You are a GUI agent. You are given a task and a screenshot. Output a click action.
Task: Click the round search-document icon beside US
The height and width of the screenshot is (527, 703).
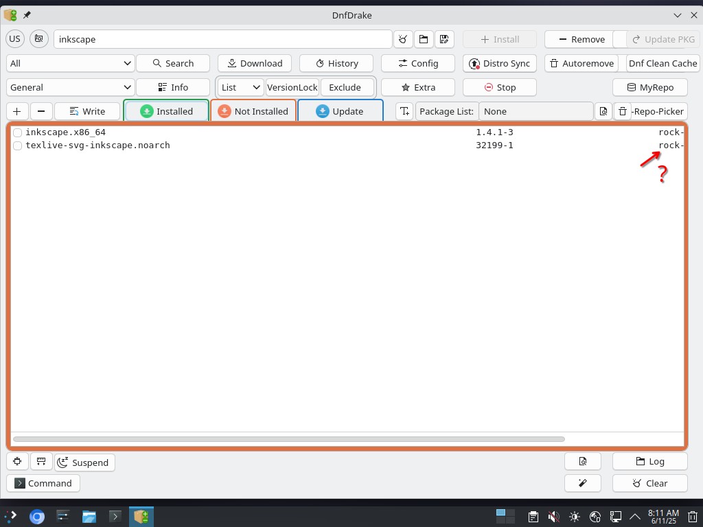click(39, 39)
